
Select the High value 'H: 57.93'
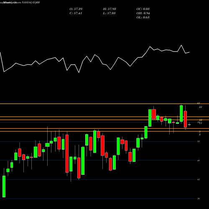point(110,9)
